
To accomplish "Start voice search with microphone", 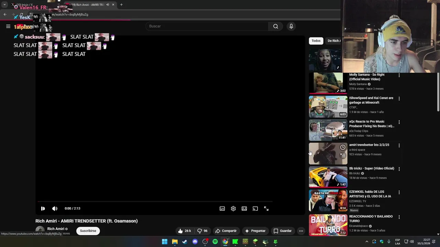I will pos(291,26).
